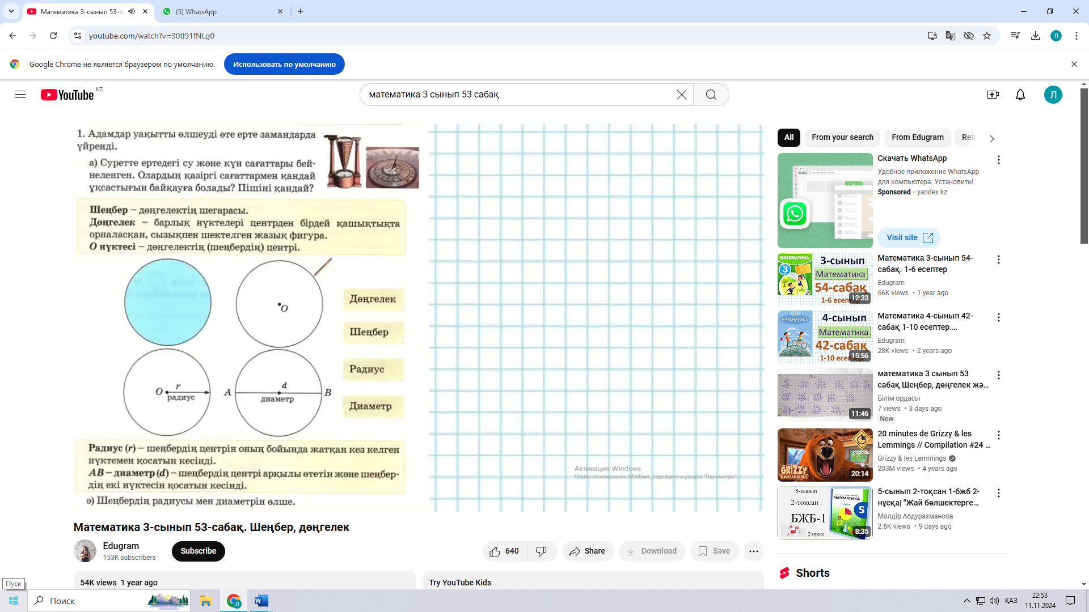Click the YouTube search magnifier button
1089x612 pixels.
(711, 95)
